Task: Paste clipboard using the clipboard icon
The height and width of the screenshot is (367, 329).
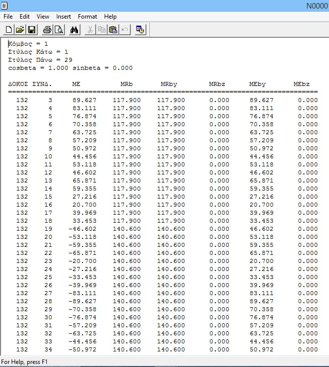Action: pyautogui.click(x=113, y=30)
